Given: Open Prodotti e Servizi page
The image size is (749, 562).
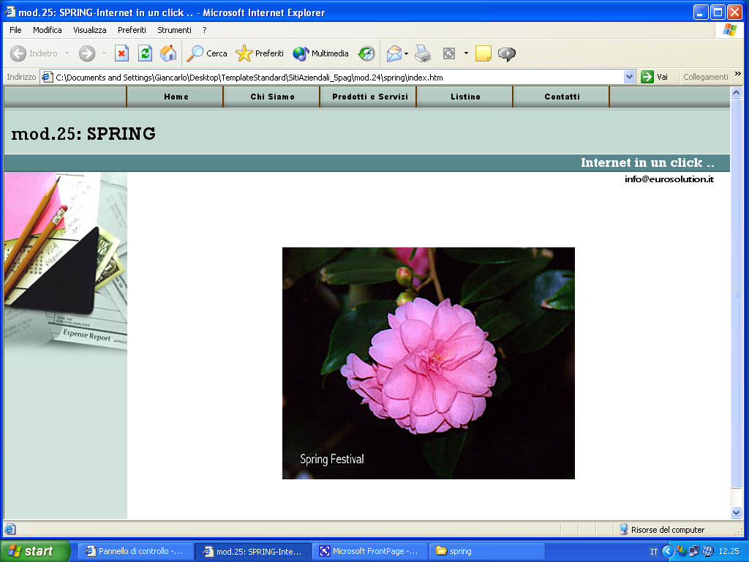Looking at the screenshot, I should pos(369,97).
